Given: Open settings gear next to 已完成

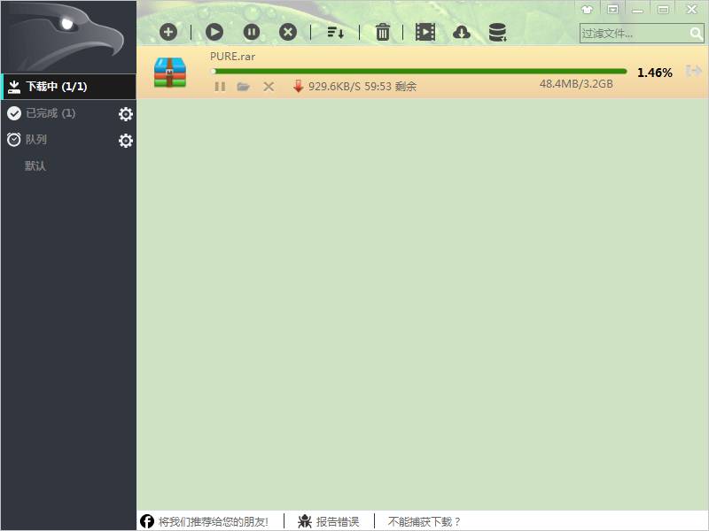Looking at the screenshot, I should 126,113.
